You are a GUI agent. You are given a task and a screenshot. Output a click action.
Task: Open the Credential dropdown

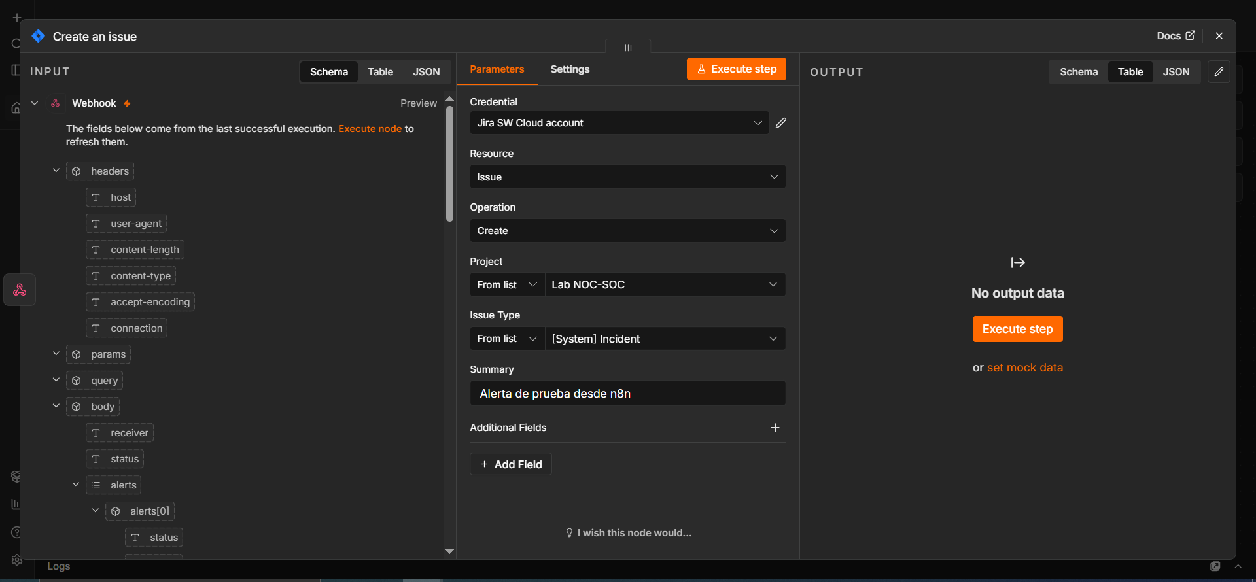point(619,123)
